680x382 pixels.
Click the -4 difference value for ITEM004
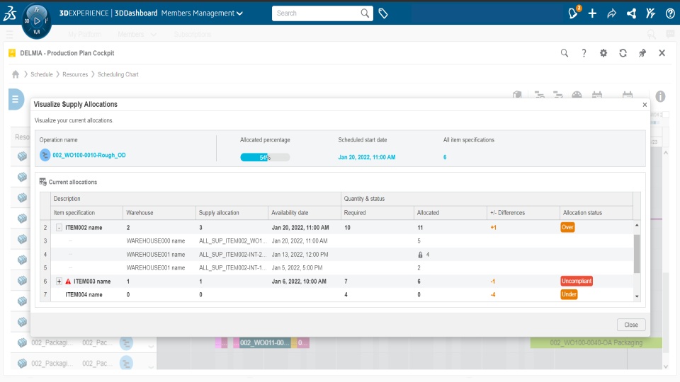pyautogui.click(x=493, y=294)
